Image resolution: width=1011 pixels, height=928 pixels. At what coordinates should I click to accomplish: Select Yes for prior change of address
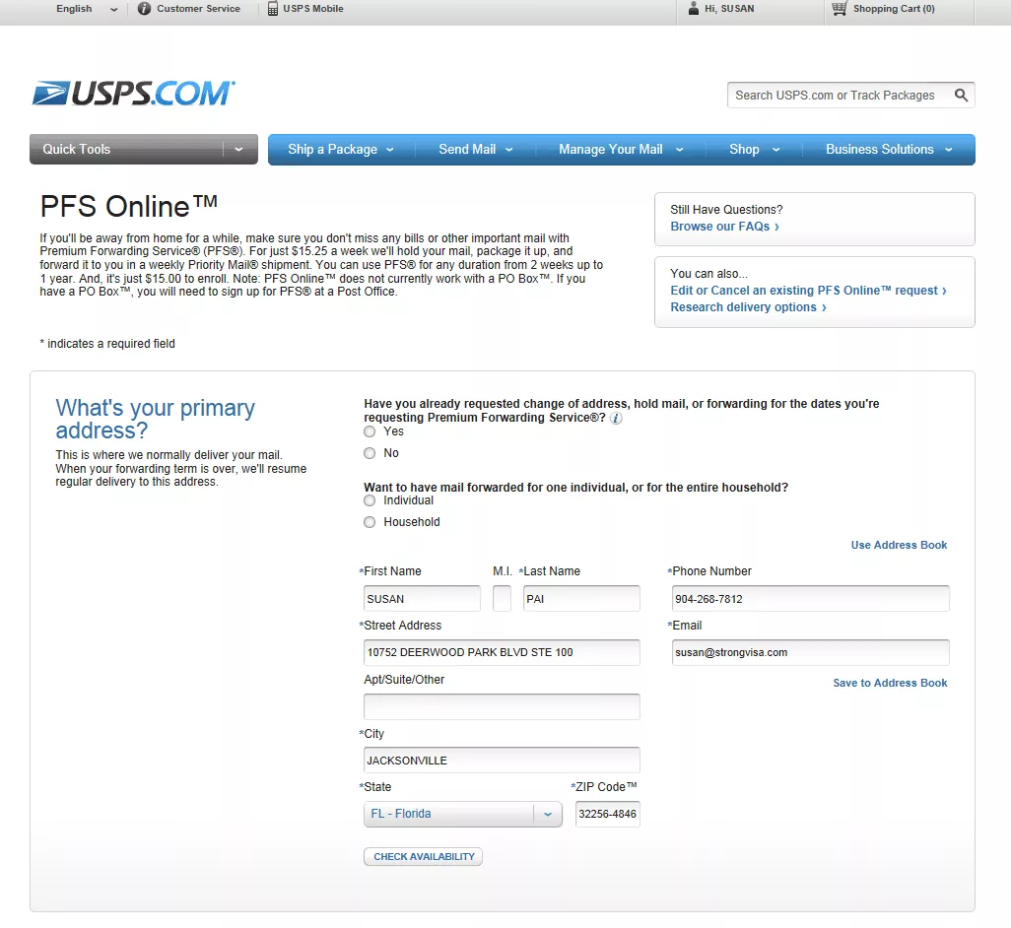371,431
